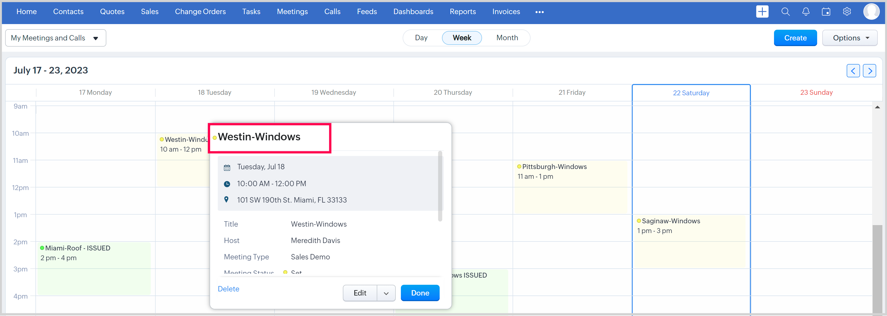Click the plus quick-create icon
887x316 pixels.
coord(762,12)
